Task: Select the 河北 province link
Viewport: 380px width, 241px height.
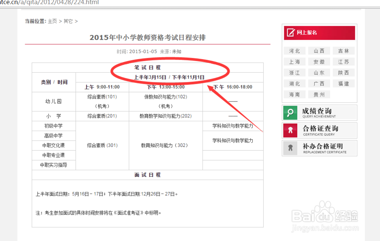Action: (x=294, y=50)
